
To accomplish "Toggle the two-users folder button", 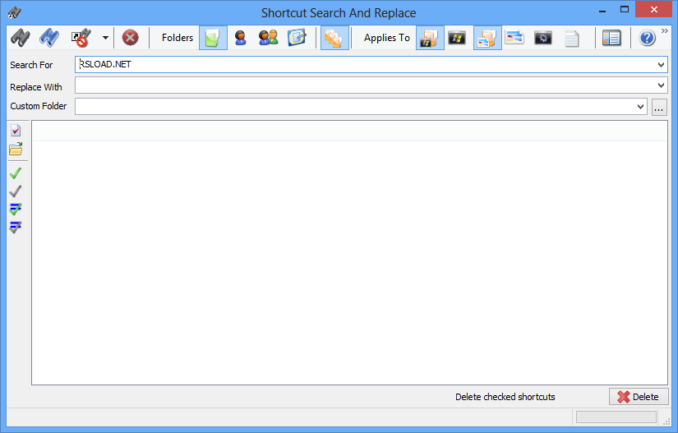I will pyautogui.click(x=268, y=38).
